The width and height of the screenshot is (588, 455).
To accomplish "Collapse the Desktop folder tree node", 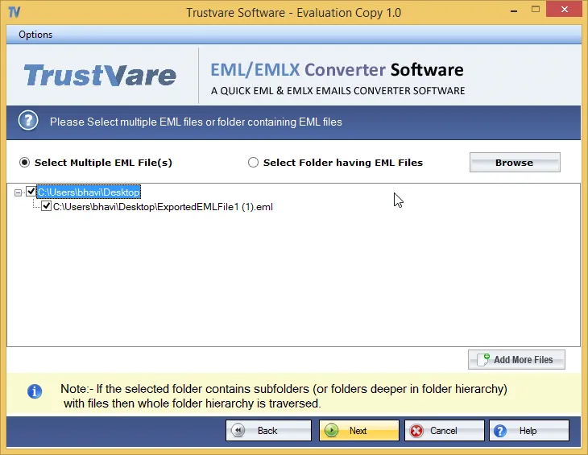I will 19,192.
